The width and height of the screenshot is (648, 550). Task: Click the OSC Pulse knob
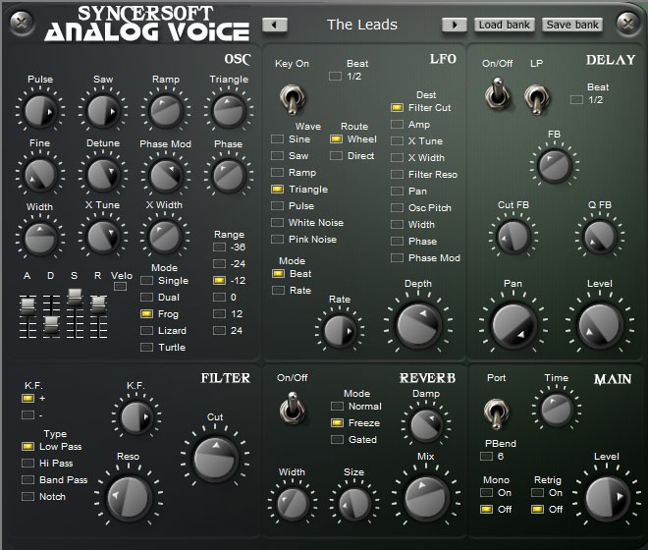[40, 111]
